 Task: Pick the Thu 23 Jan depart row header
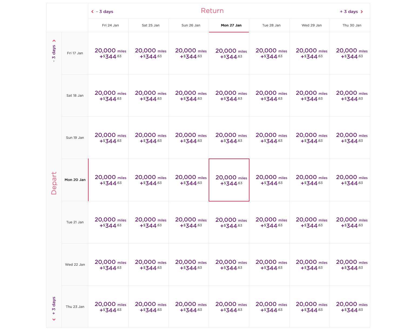[x=75, y=307]
